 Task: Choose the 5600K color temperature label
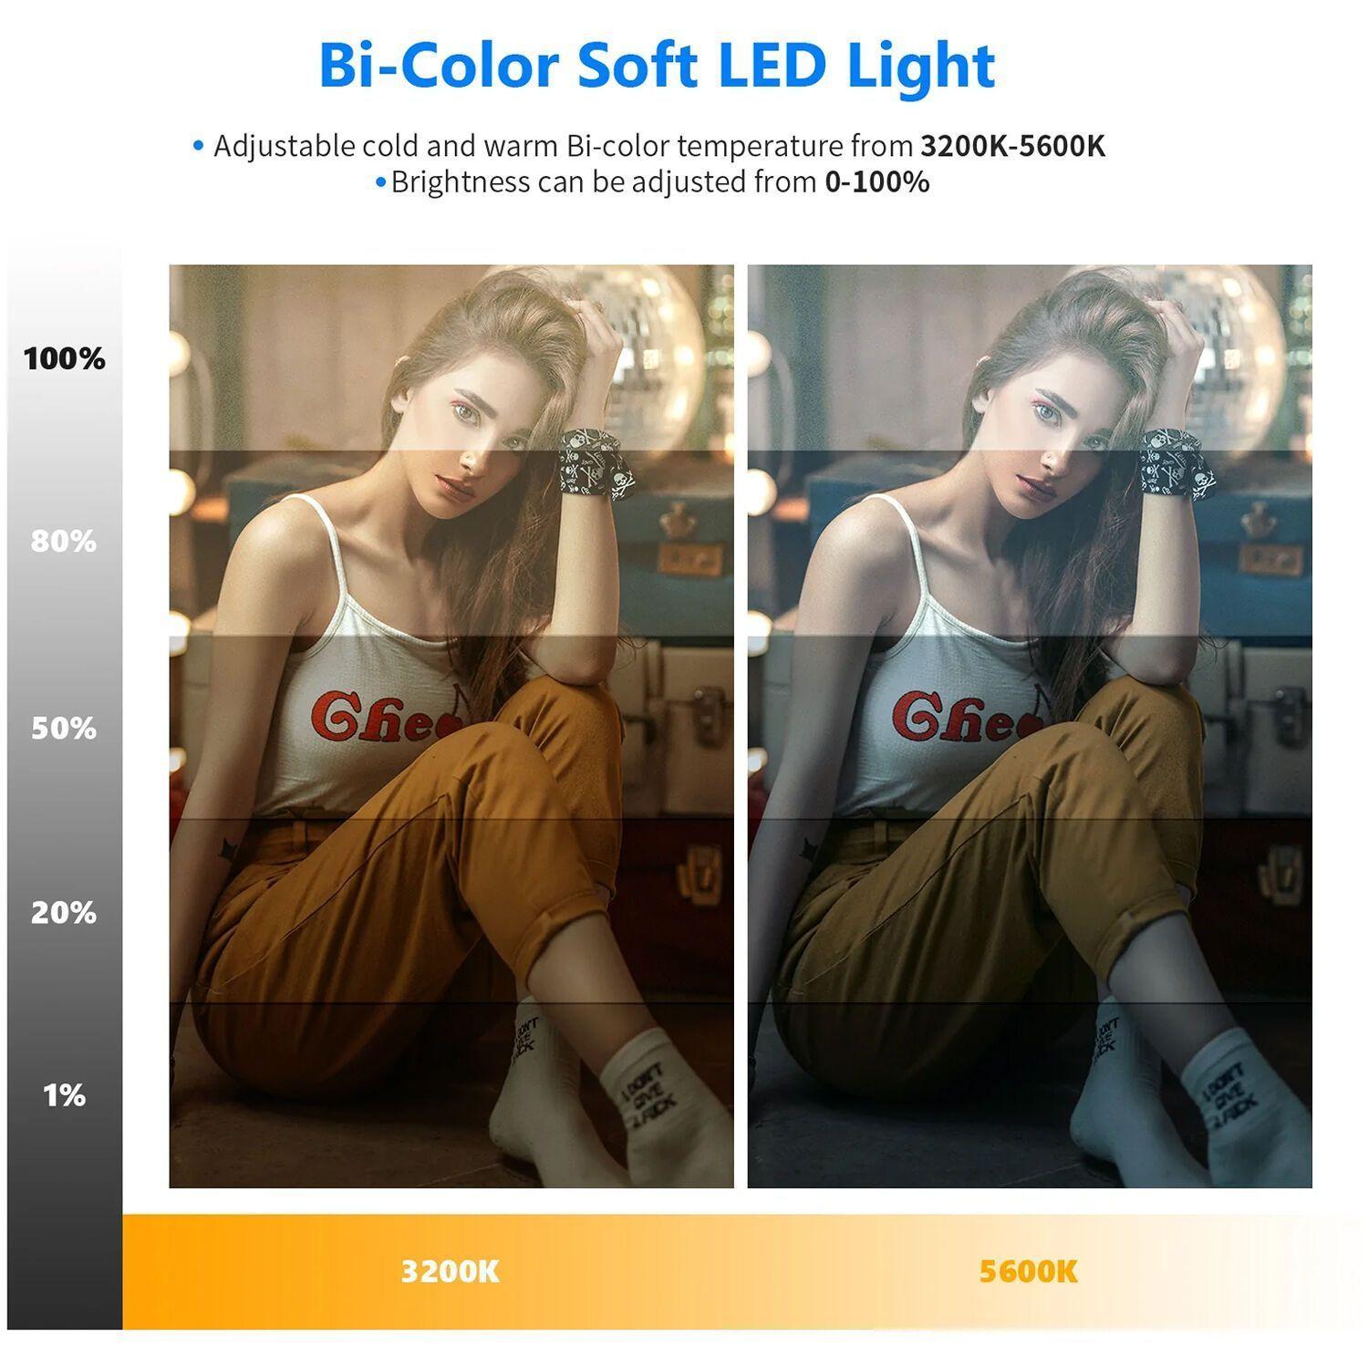1028,1271
